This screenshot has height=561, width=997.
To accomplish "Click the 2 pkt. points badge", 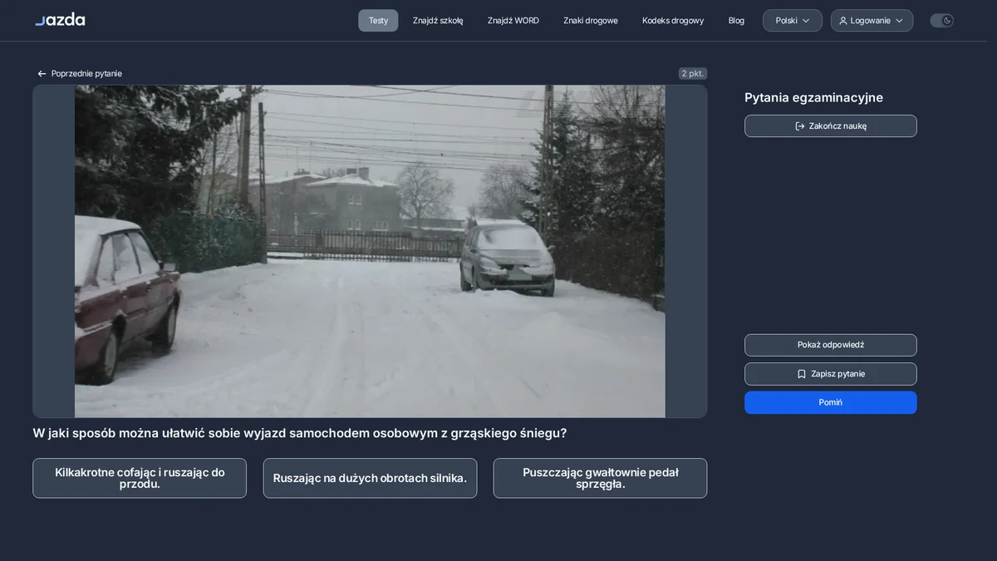I will click(x=693, y=74).
